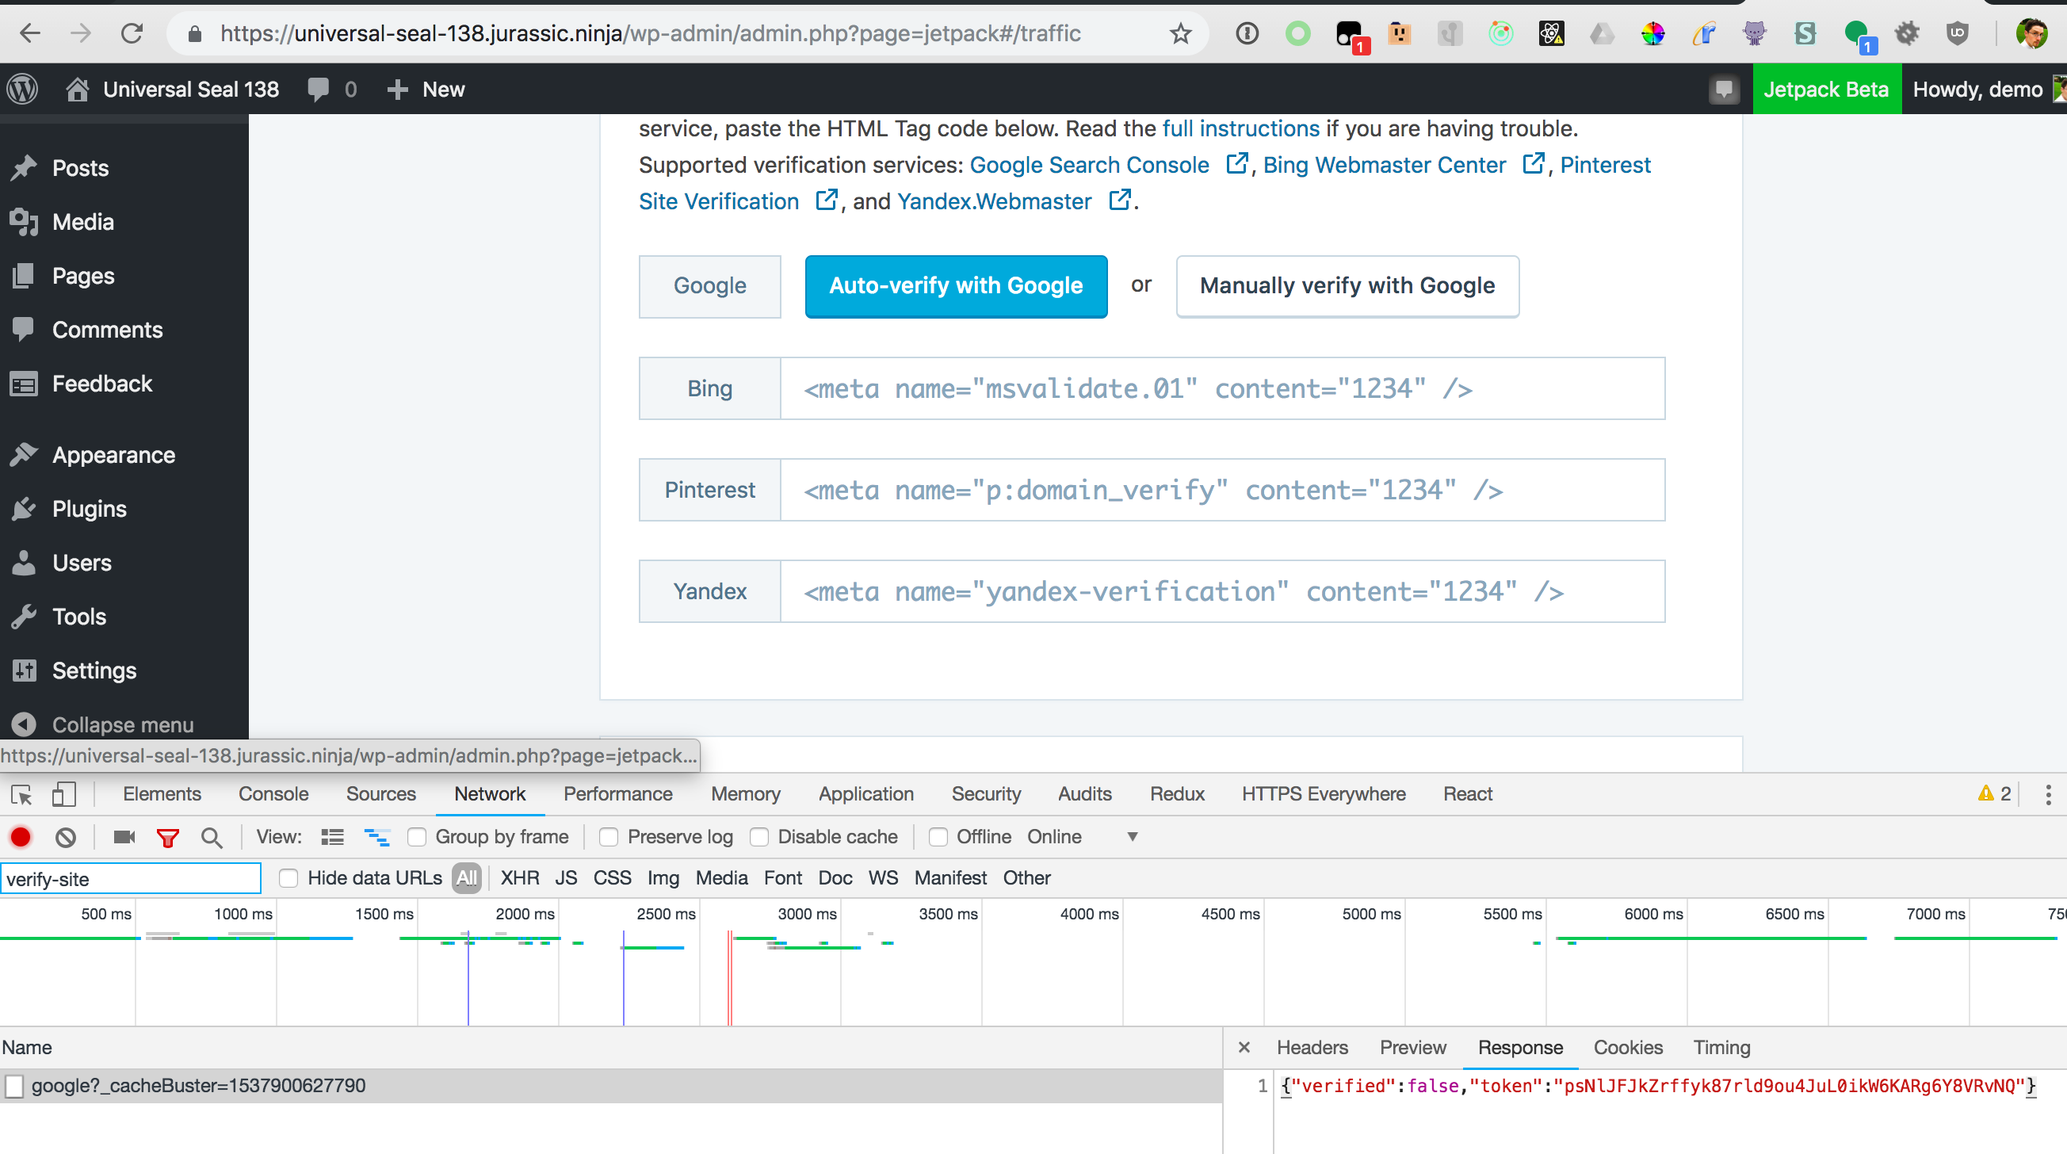Click Auto-verify with Google button
Viewport: 2067px width, 1154px height.
coord(956,285)
